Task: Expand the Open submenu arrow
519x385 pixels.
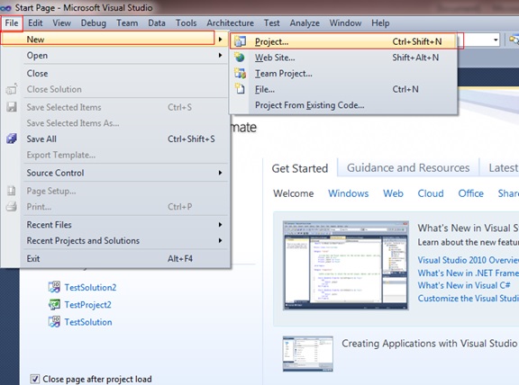Action: tap(220, 55)
